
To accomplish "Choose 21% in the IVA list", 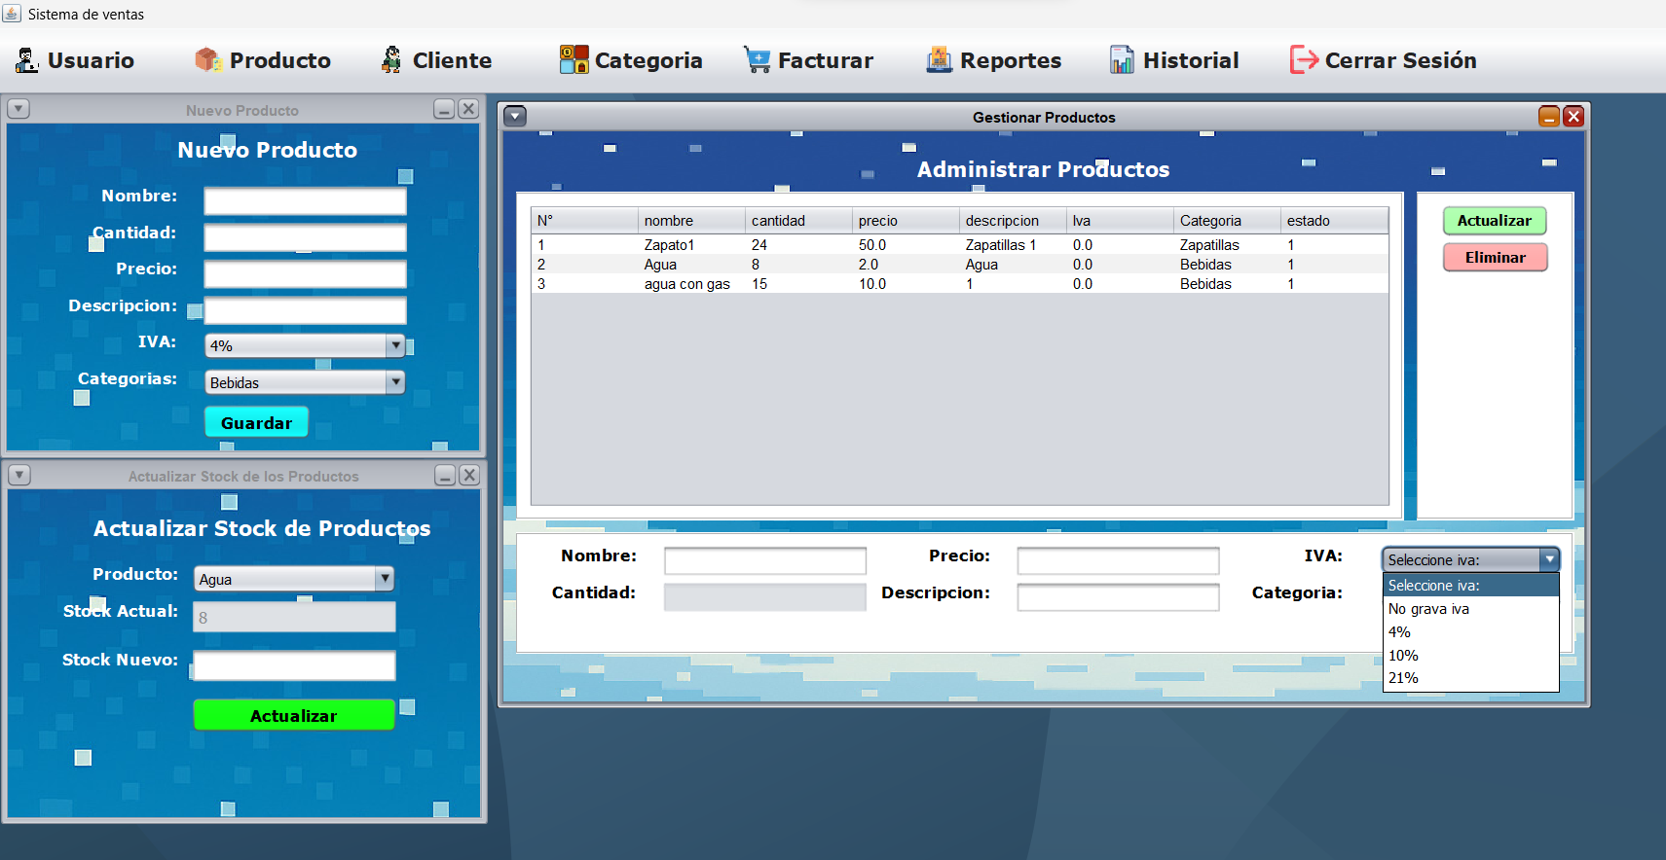I will click(x=1471, y=678).
